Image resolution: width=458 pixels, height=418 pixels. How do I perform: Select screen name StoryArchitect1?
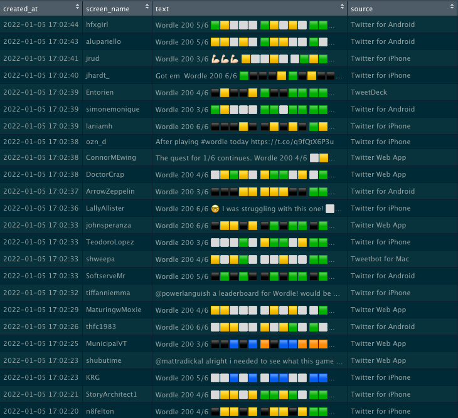(111, 394)
